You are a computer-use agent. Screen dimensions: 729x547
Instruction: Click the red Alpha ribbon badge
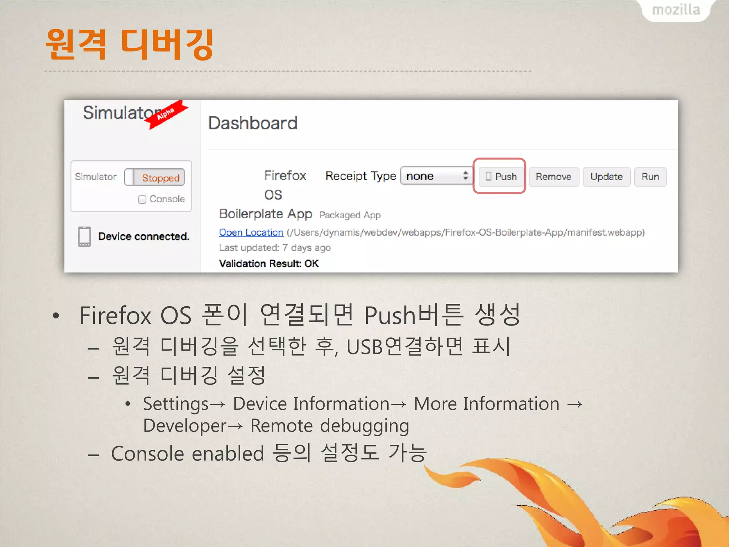coord(167,114)
